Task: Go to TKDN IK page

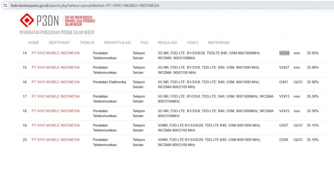Action: (x=87, y=43)
